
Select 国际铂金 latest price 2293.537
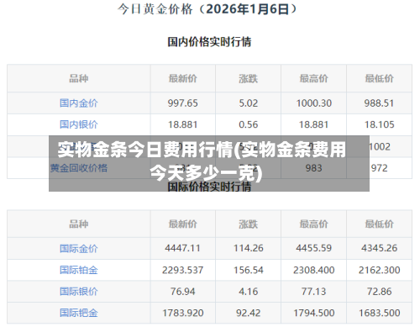pos(183,270)
